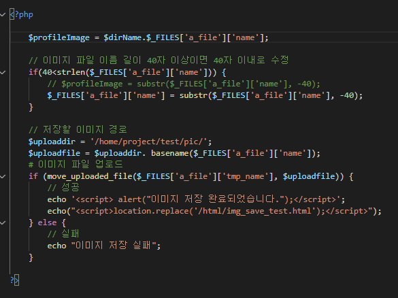Click the location.replace echo line

[214, 211]
